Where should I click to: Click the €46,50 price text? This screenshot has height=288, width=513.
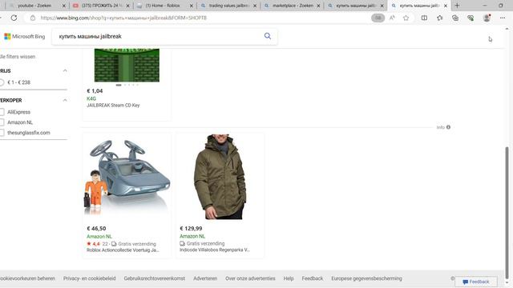click(x=96, y=228)
